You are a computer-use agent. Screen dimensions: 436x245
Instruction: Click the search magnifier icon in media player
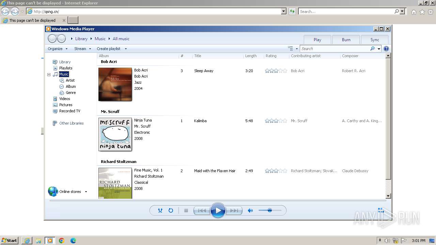click(x=372, y=49)
